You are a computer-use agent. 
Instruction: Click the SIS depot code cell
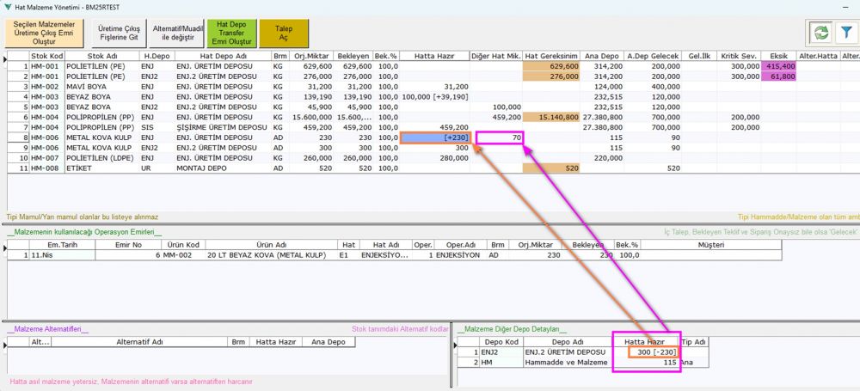pos(157,127)
